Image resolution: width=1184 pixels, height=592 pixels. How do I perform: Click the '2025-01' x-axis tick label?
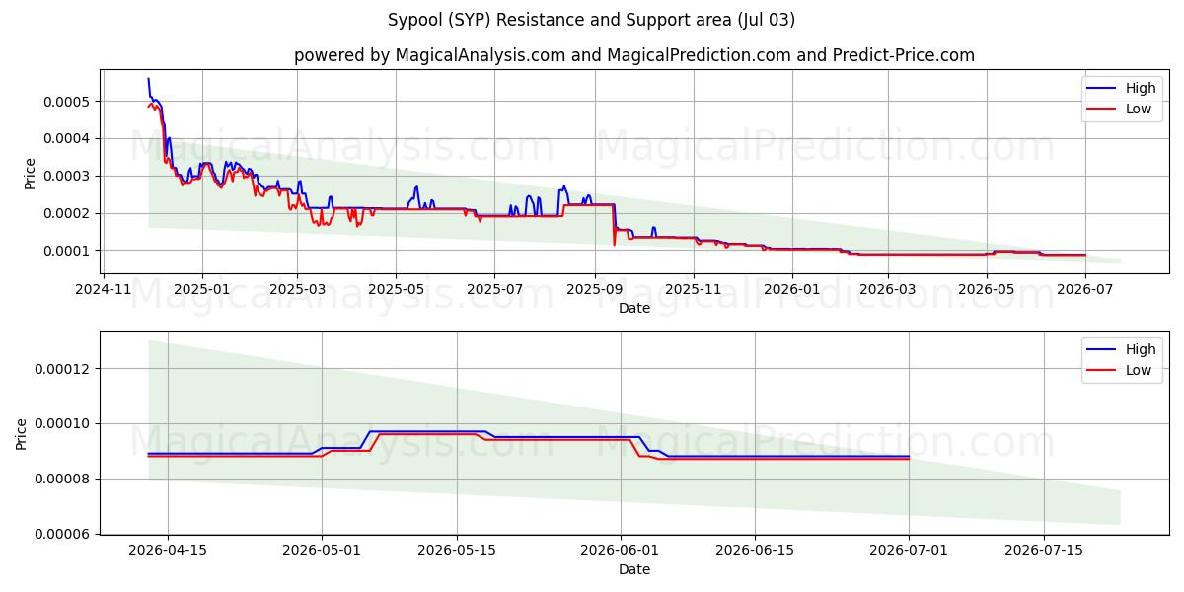202,289
